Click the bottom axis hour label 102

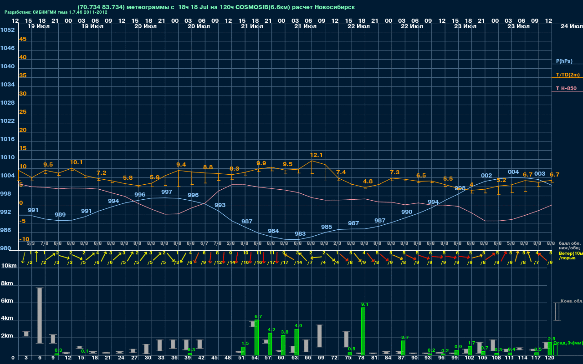[x=470, y=359]
